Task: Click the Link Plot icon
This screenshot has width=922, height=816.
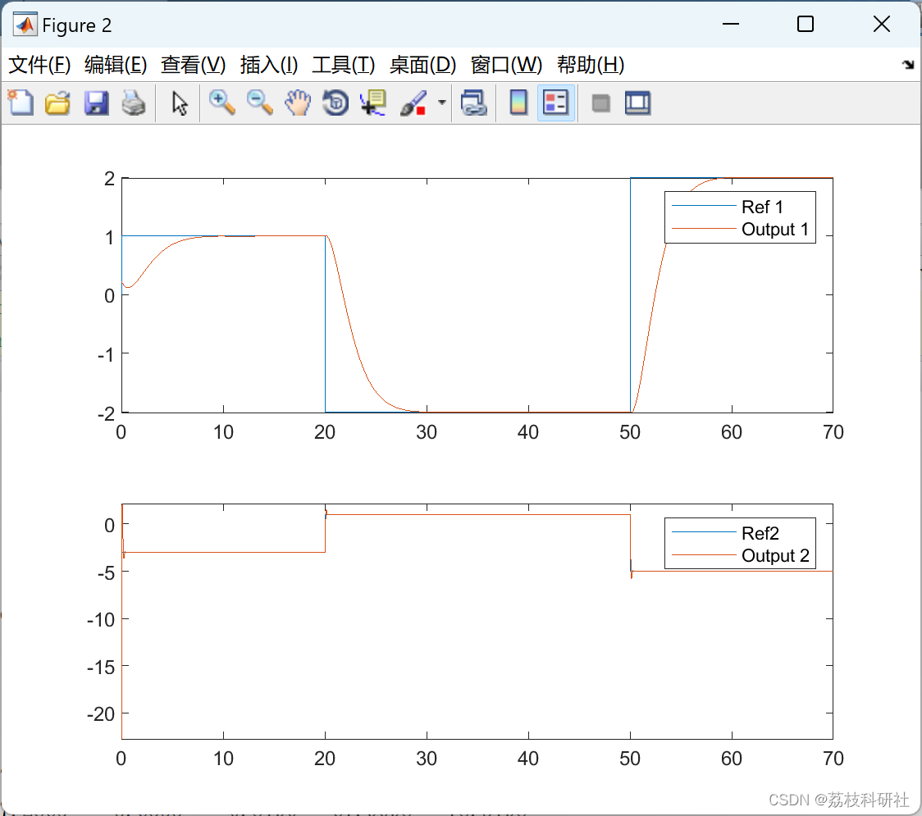Action: point(474,103)
